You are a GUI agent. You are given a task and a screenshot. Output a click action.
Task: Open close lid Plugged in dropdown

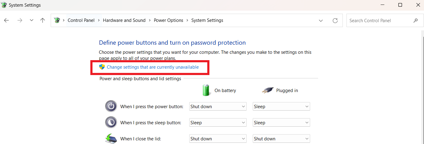click(281, 139)
